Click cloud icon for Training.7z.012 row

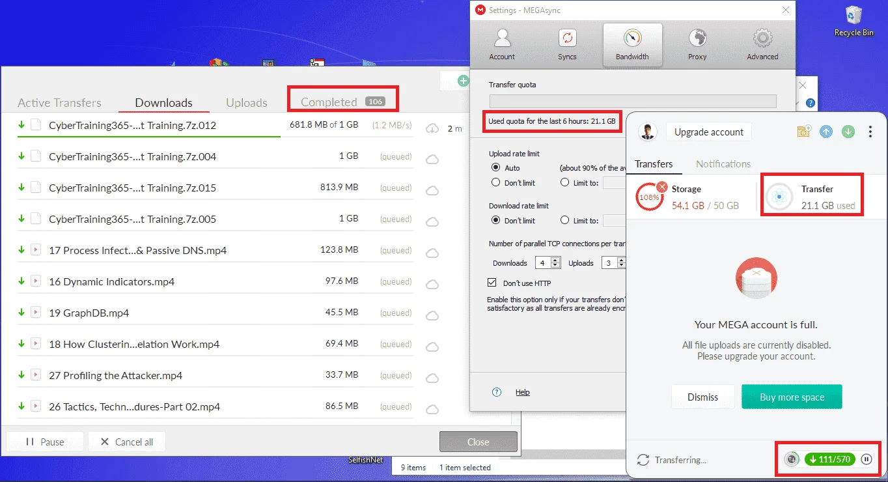click(432, 128)
